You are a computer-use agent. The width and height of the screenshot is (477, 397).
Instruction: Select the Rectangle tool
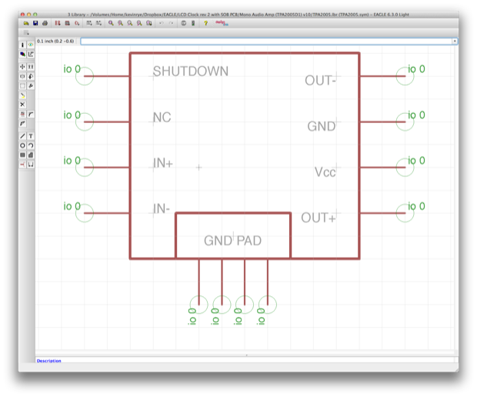[22, 155]
